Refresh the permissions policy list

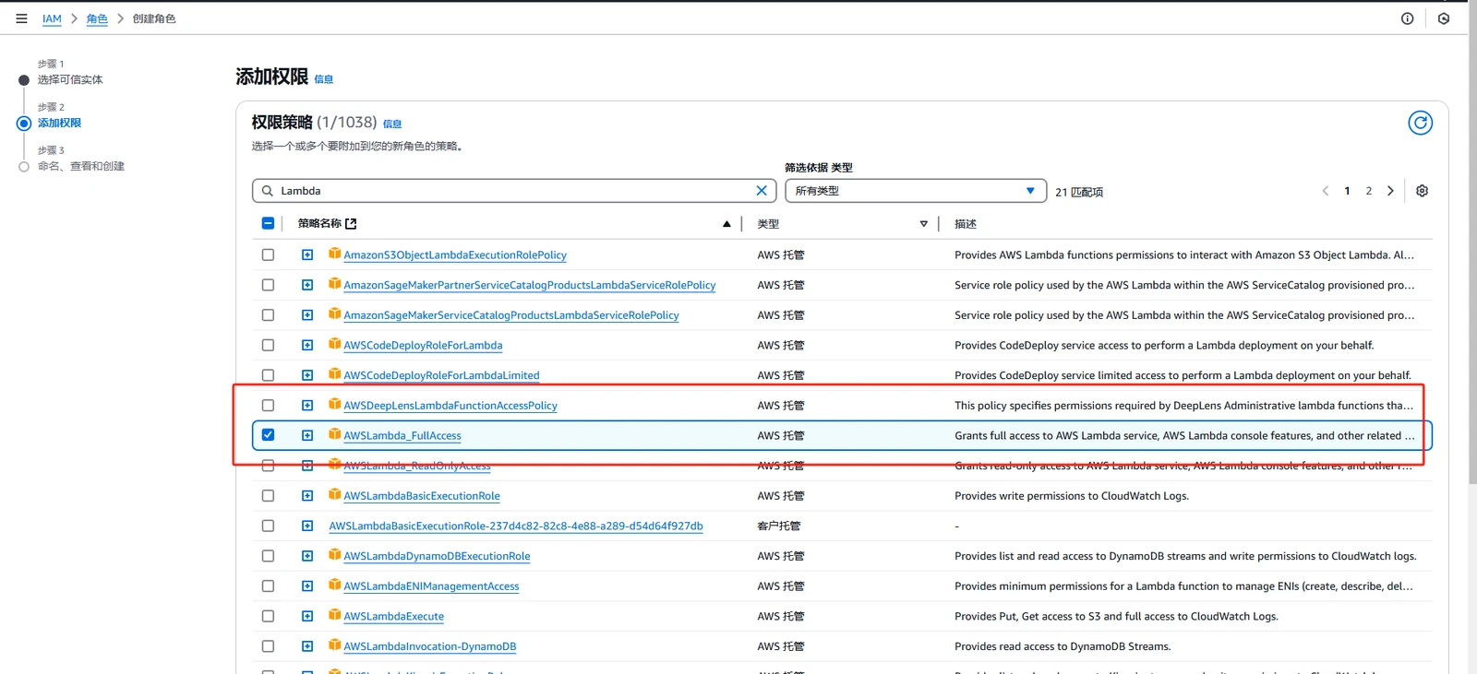point(1420,123)
